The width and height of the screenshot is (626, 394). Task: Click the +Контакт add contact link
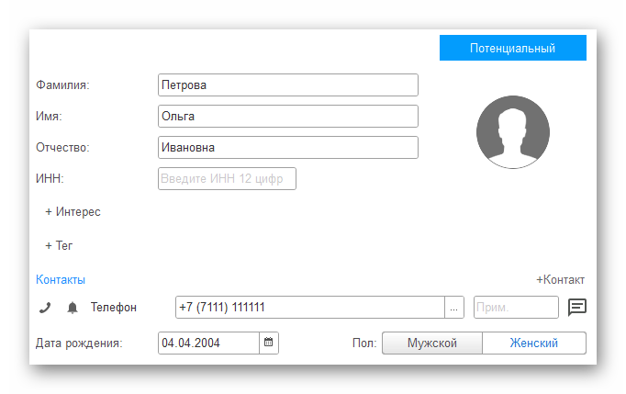point(560,280)
